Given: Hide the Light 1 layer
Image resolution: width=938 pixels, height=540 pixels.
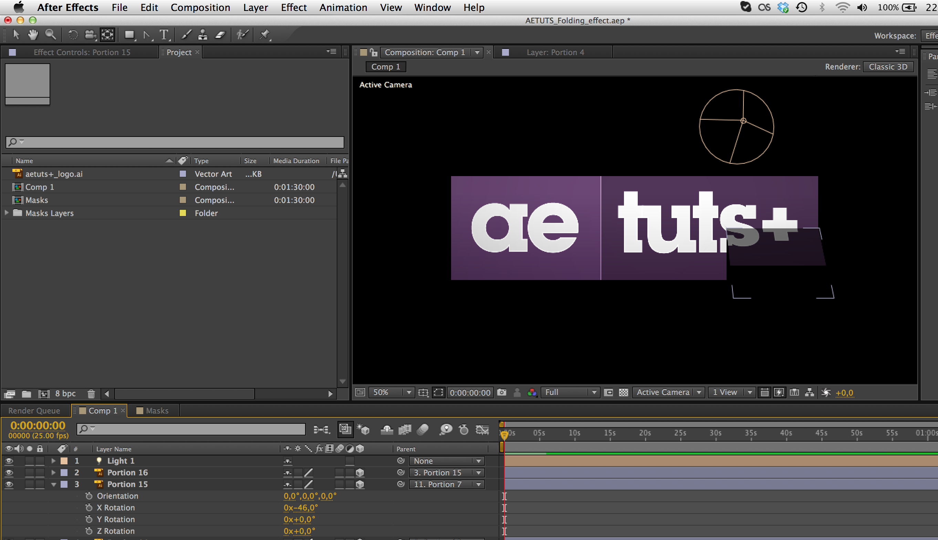Looking at the screenshot, I should coord(9,461).
